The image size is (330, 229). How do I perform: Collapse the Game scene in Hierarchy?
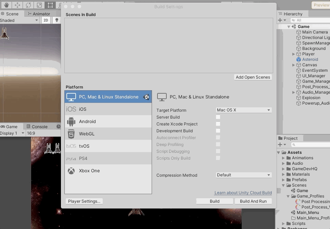tap(289, 27)
